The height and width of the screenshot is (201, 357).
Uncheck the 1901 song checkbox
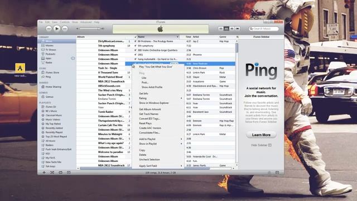(x=136, y=55)
